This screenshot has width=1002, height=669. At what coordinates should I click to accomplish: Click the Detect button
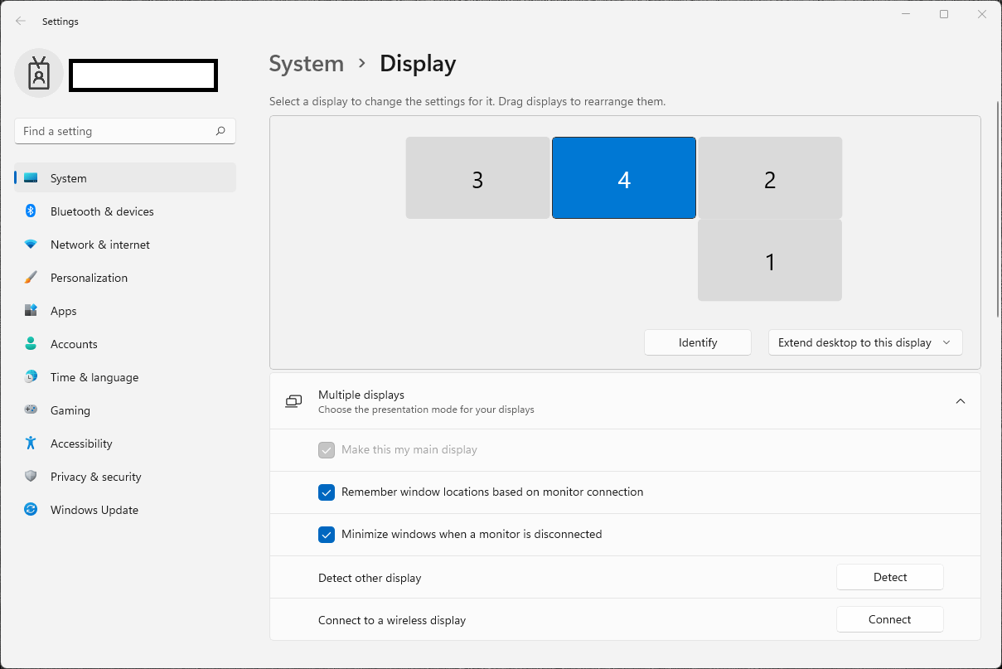(x=890, y=577)
